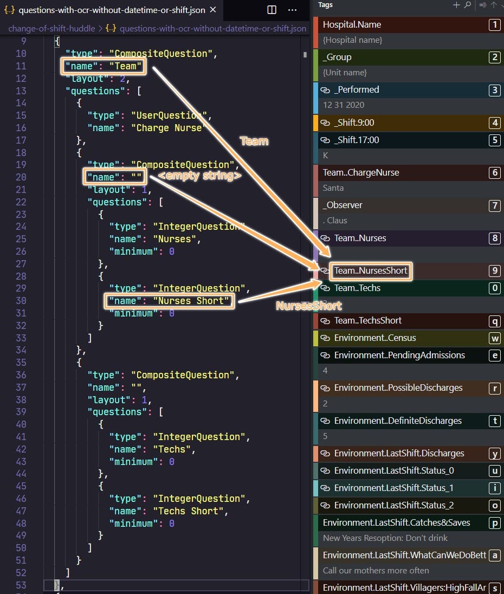
Task: Click hotkey badge p on Catches&Saves tag
Action: [494, 523]
